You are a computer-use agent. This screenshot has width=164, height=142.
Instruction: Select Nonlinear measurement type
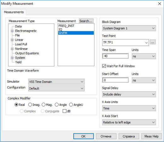(21, 49)
